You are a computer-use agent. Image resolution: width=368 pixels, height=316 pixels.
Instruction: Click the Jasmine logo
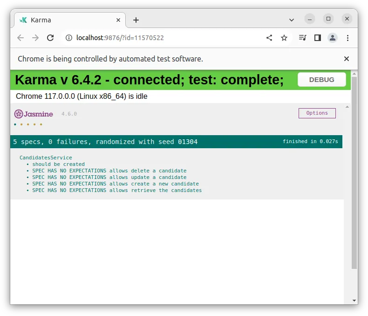point(34,114)
